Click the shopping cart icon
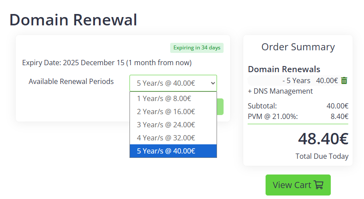 [x=318, y=185]
